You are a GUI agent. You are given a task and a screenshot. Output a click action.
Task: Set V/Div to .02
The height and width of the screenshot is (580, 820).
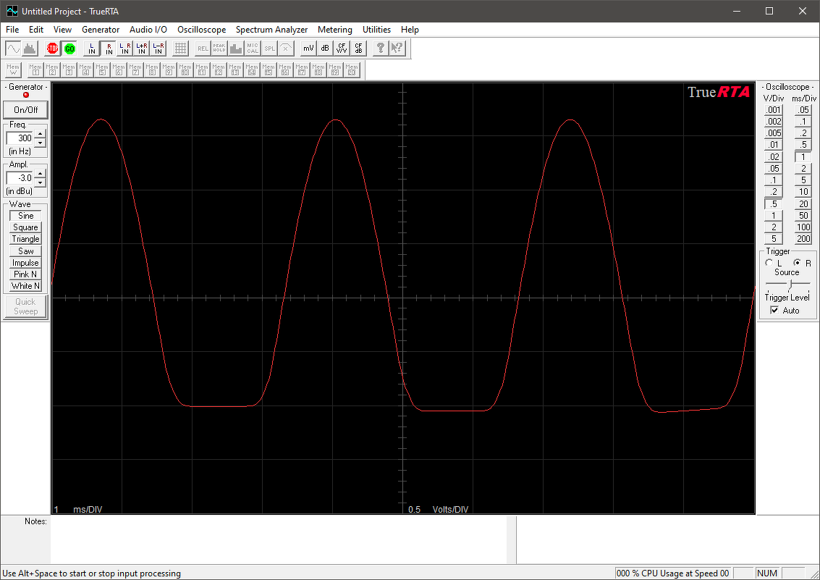tap(774, 157)
